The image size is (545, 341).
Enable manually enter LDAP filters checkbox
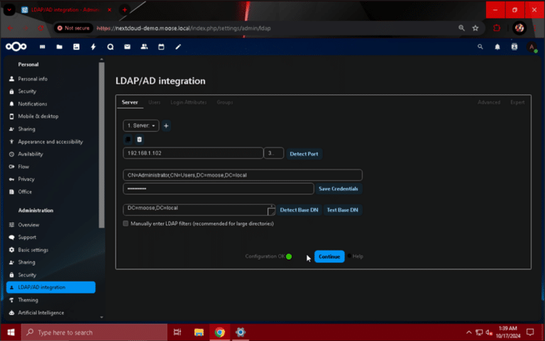point(126,223)
